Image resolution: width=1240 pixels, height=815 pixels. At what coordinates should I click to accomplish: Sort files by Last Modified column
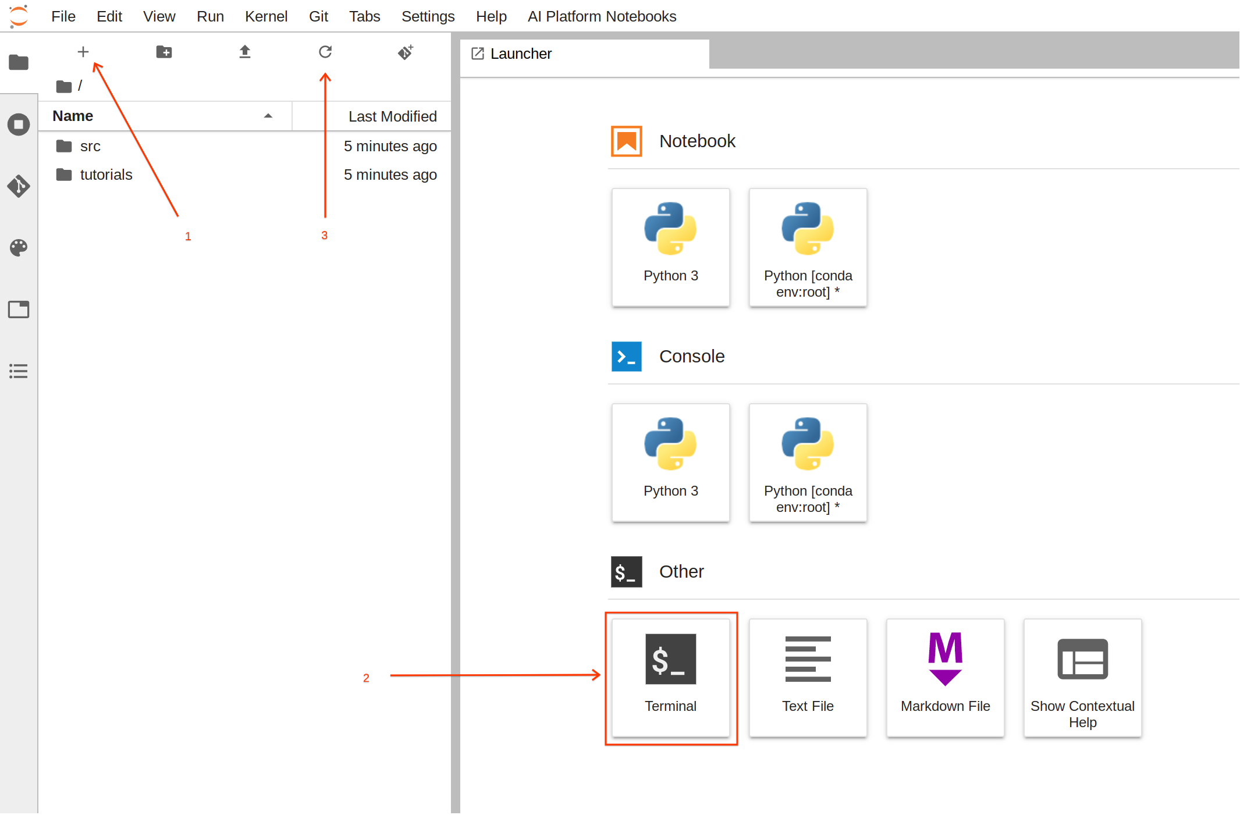372,116
